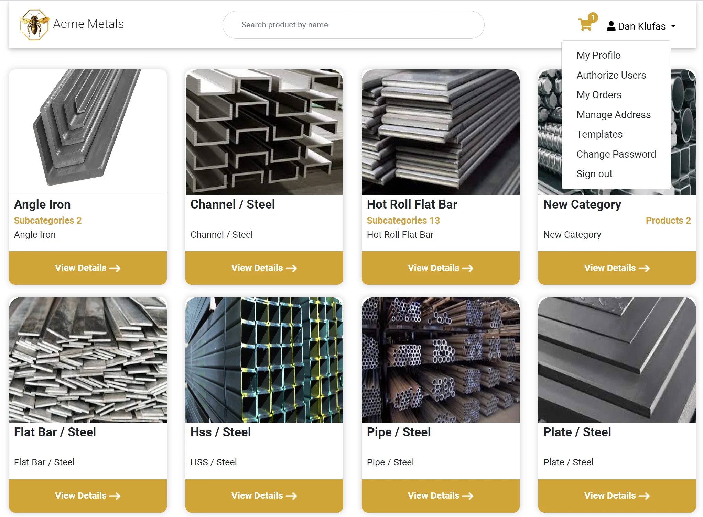Click Change Password menu item
This screenshot has width=703, height=517.
coord(616,154)
